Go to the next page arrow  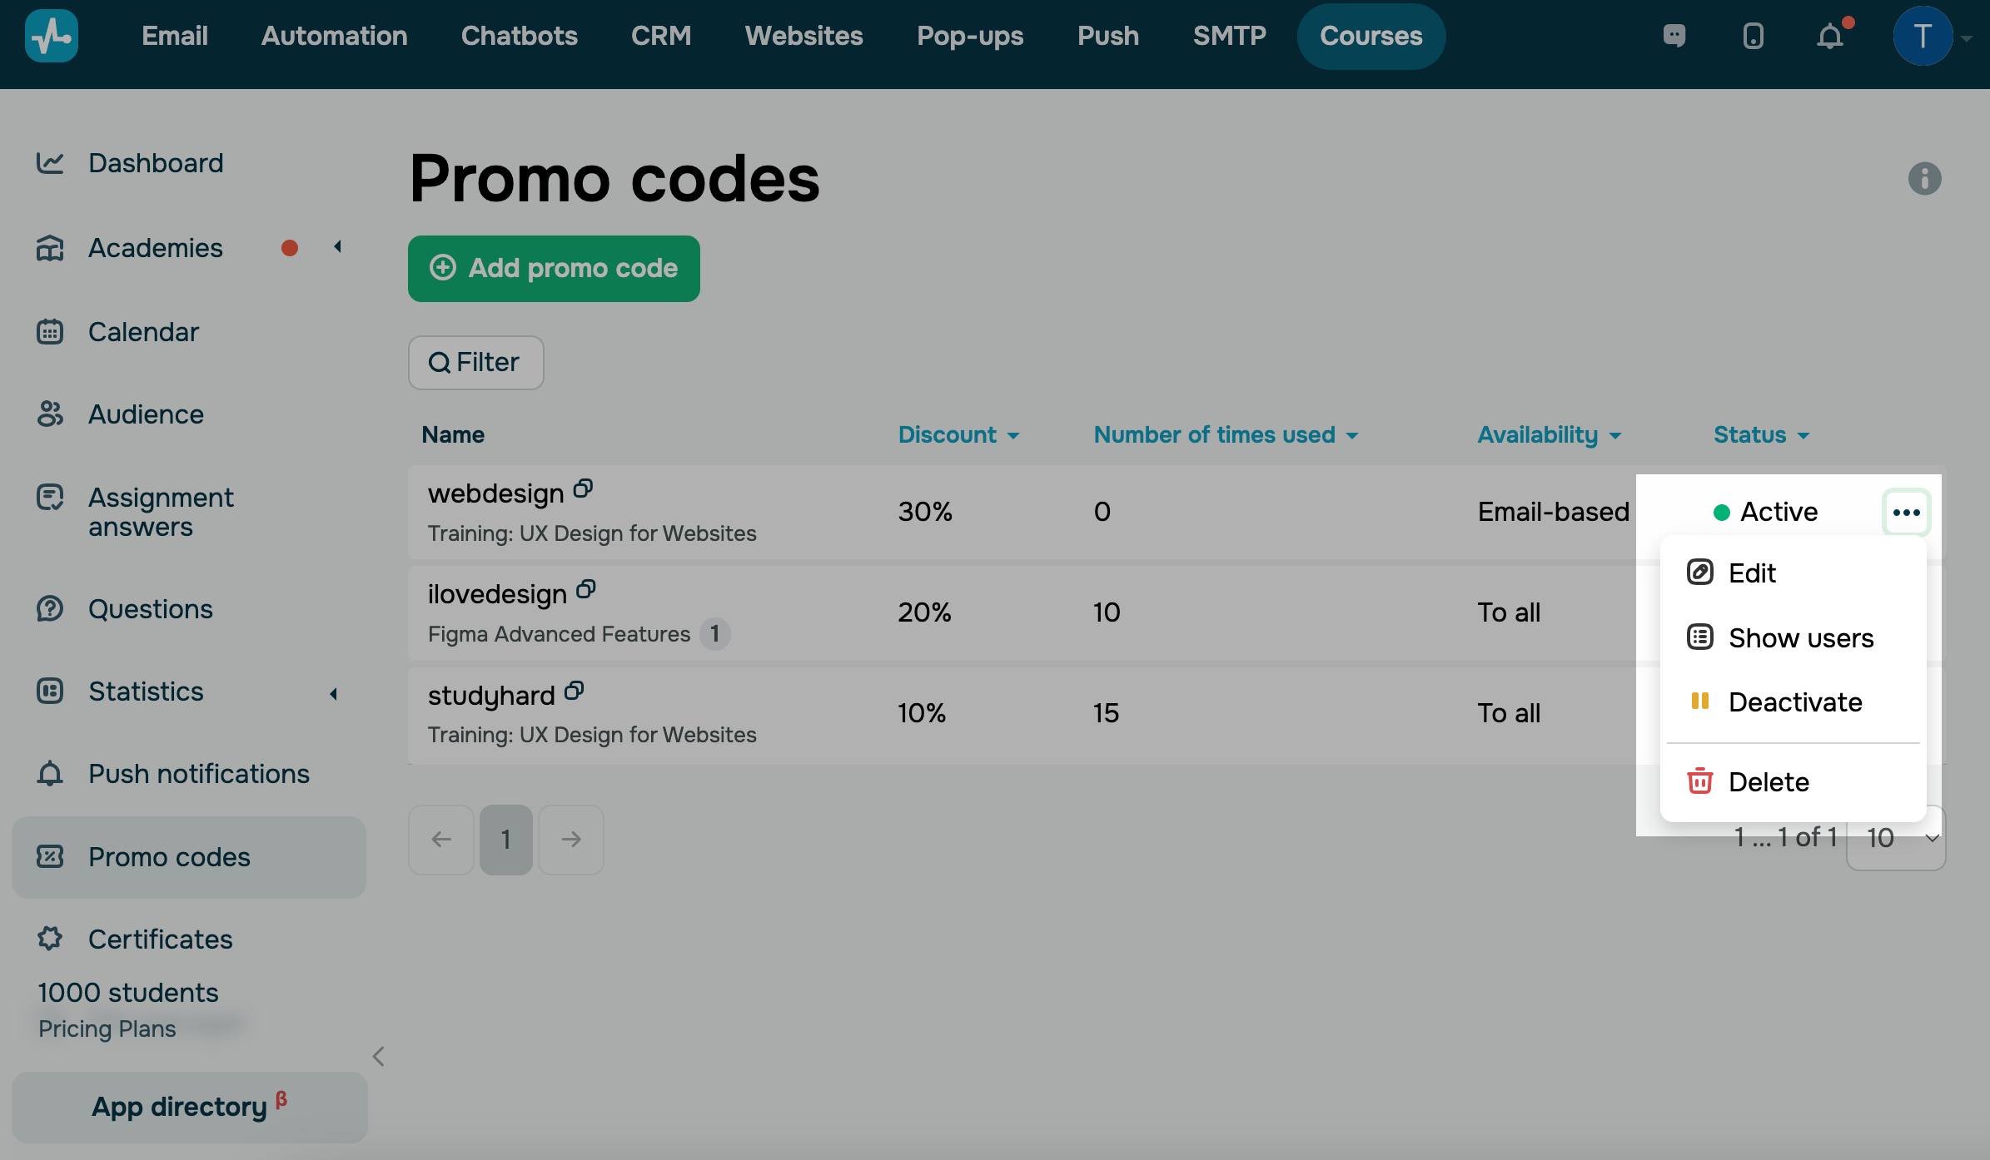[571, 840]
